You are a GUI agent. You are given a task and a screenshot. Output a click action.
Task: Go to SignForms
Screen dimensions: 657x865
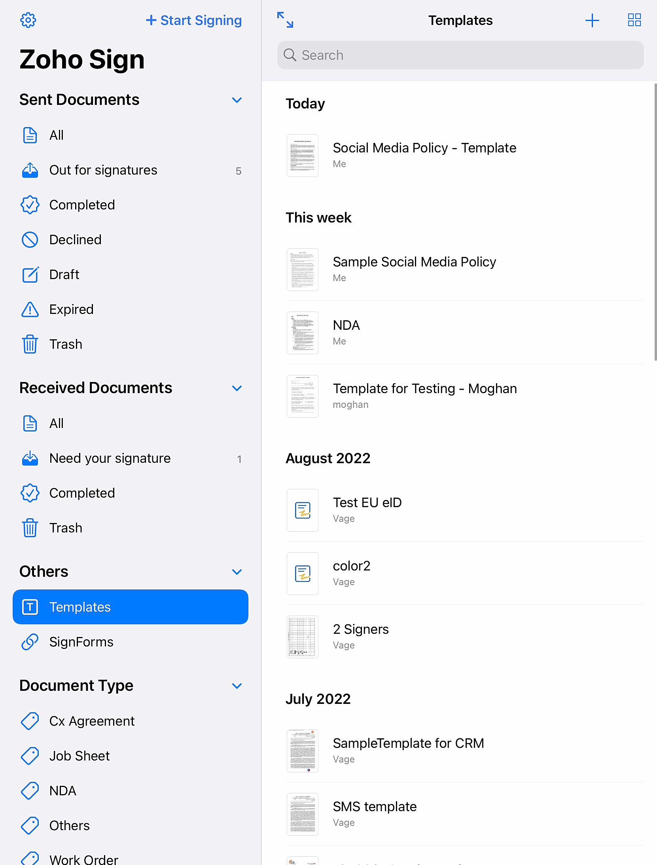(131, 642)
